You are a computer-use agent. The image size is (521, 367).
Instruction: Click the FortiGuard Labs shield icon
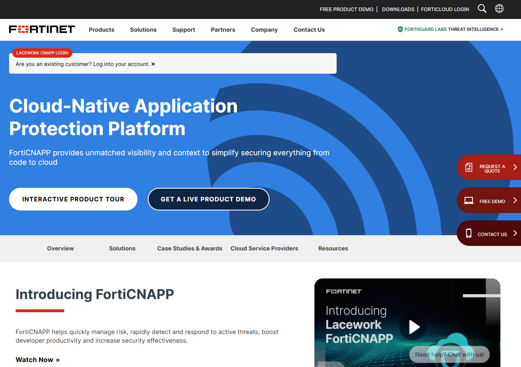click(400, 29)
